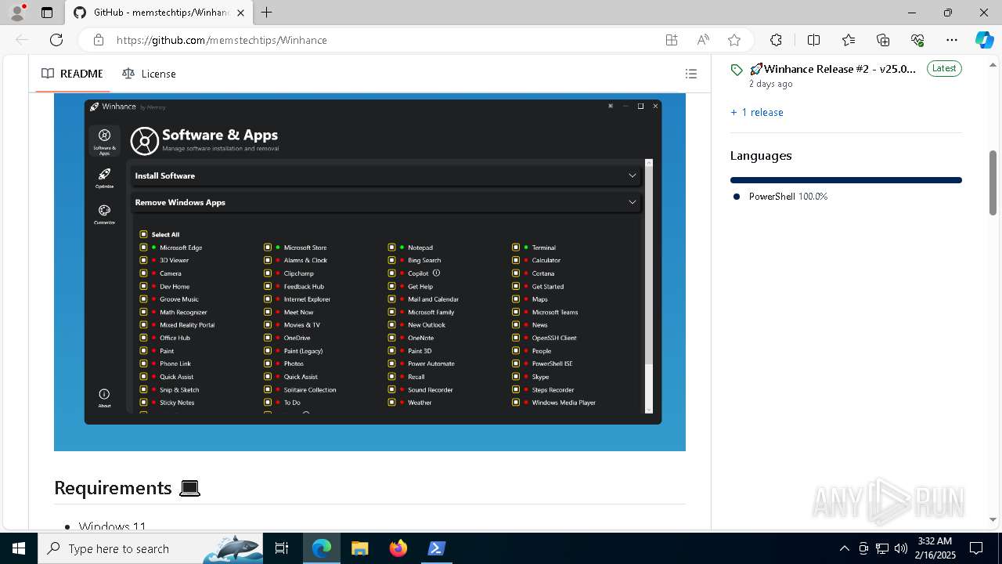Close the GitHub Winhance tab

pyautogui.click(x=241, y=13)
